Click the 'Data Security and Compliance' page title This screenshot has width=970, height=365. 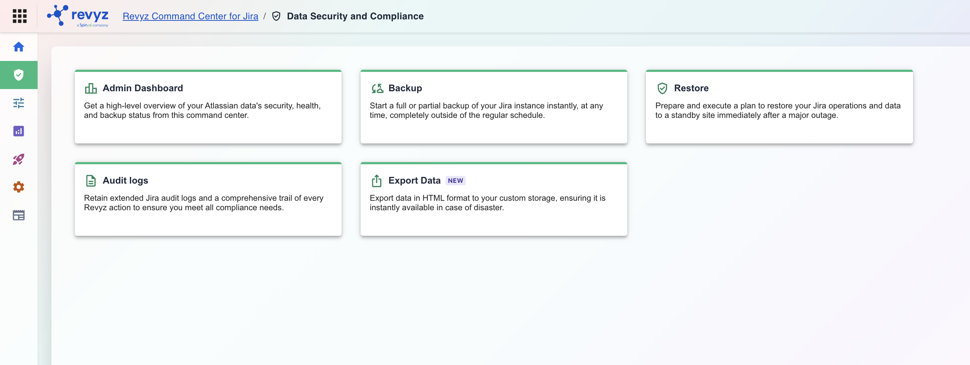coord(355,16)
